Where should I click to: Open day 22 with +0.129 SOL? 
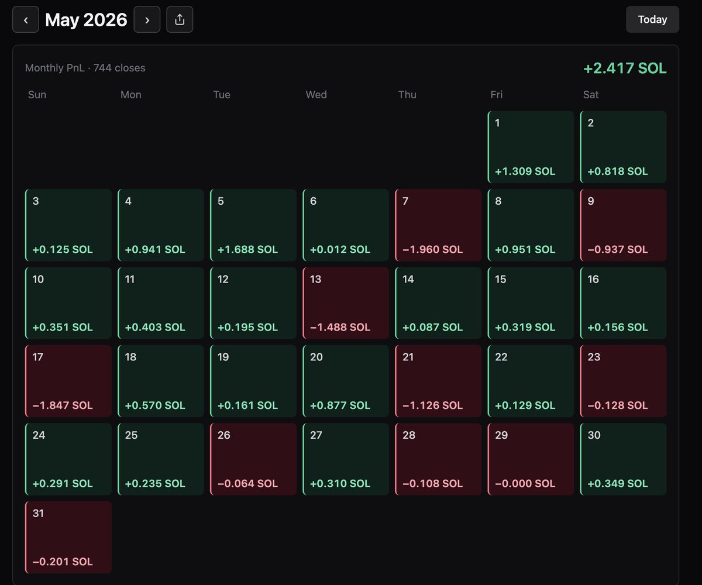[x=531, y=381]
